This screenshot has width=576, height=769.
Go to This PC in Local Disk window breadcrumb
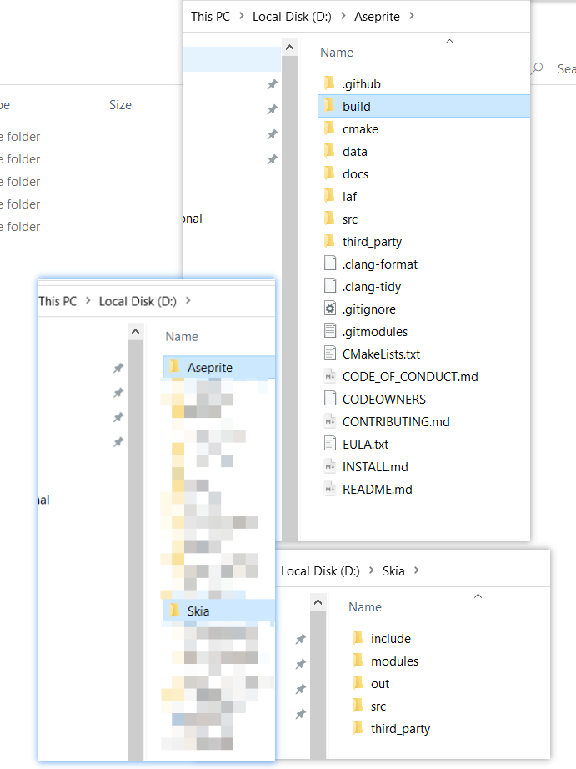(58, 300)
